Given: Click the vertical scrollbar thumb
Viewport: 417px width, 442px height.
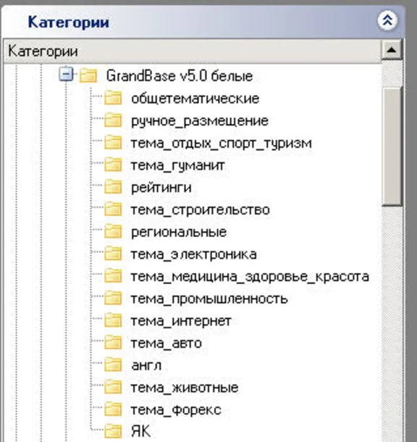Looking at the screenshot, I should coord(392,146).
